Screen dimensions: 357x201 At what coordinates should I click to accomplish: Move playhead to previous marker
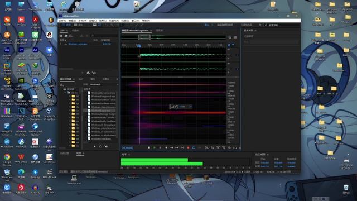[x=166, y=147]
